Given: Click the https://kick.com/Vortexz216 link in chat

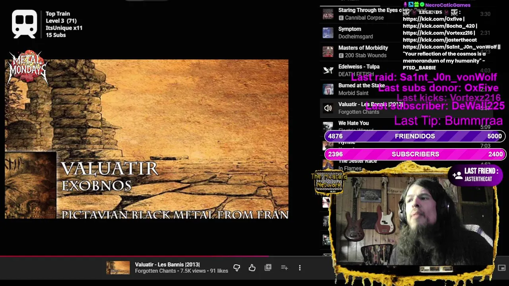Looking at the screenshot, I should coord(437,33).
